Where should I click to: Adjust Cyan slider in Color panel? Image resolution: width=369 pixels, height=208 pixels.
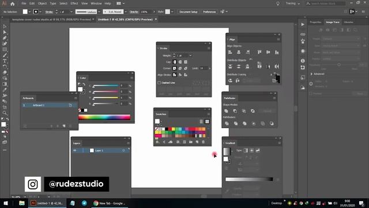click(x=106, y=86)
